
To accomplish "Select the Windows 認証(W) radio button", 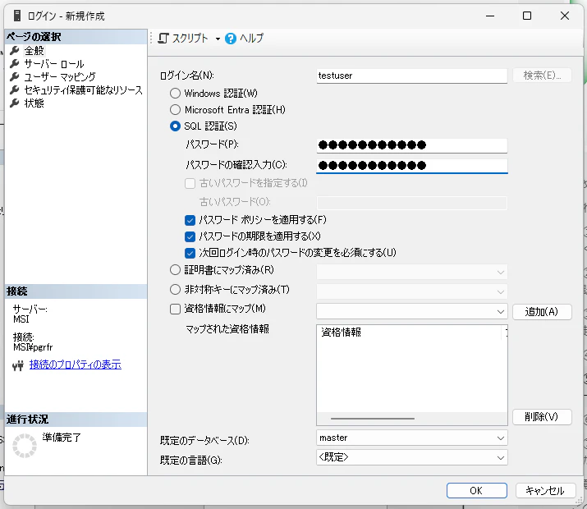I will [175, 94].
